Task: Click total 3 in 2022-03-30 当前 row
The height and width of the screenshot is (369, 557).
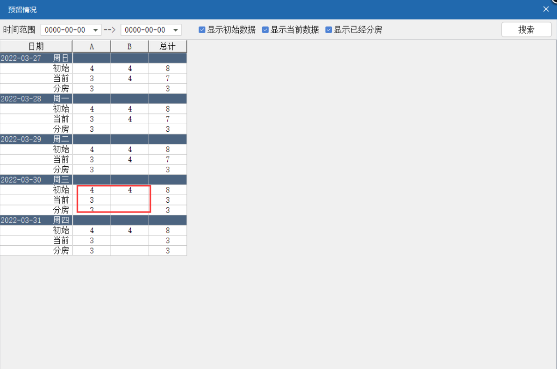Action: click(168, 200)
